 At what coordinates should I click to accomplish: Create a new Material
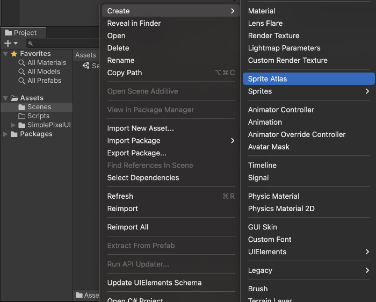pyautogui.click(x=309, y=11)
